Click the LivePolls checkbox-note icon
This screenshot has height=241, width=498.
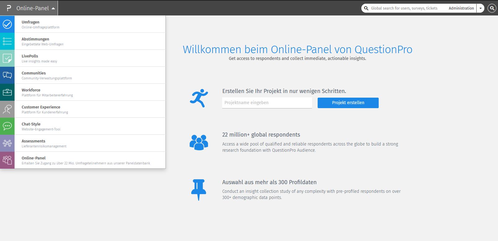pos(7,58)
